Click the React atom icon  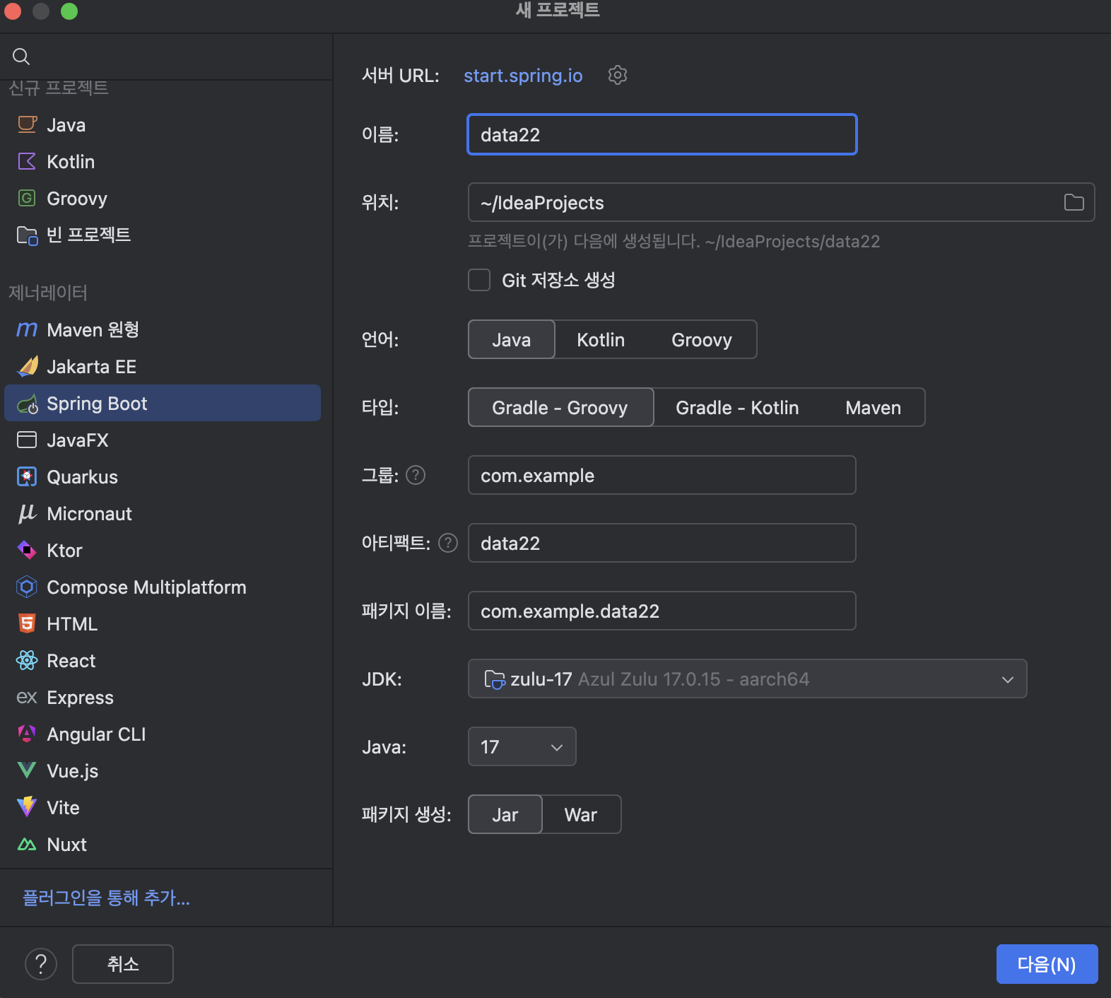click(27, 661)
